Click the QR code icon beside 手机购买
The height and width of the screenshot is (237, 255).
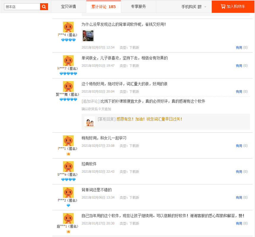[200, 7]
